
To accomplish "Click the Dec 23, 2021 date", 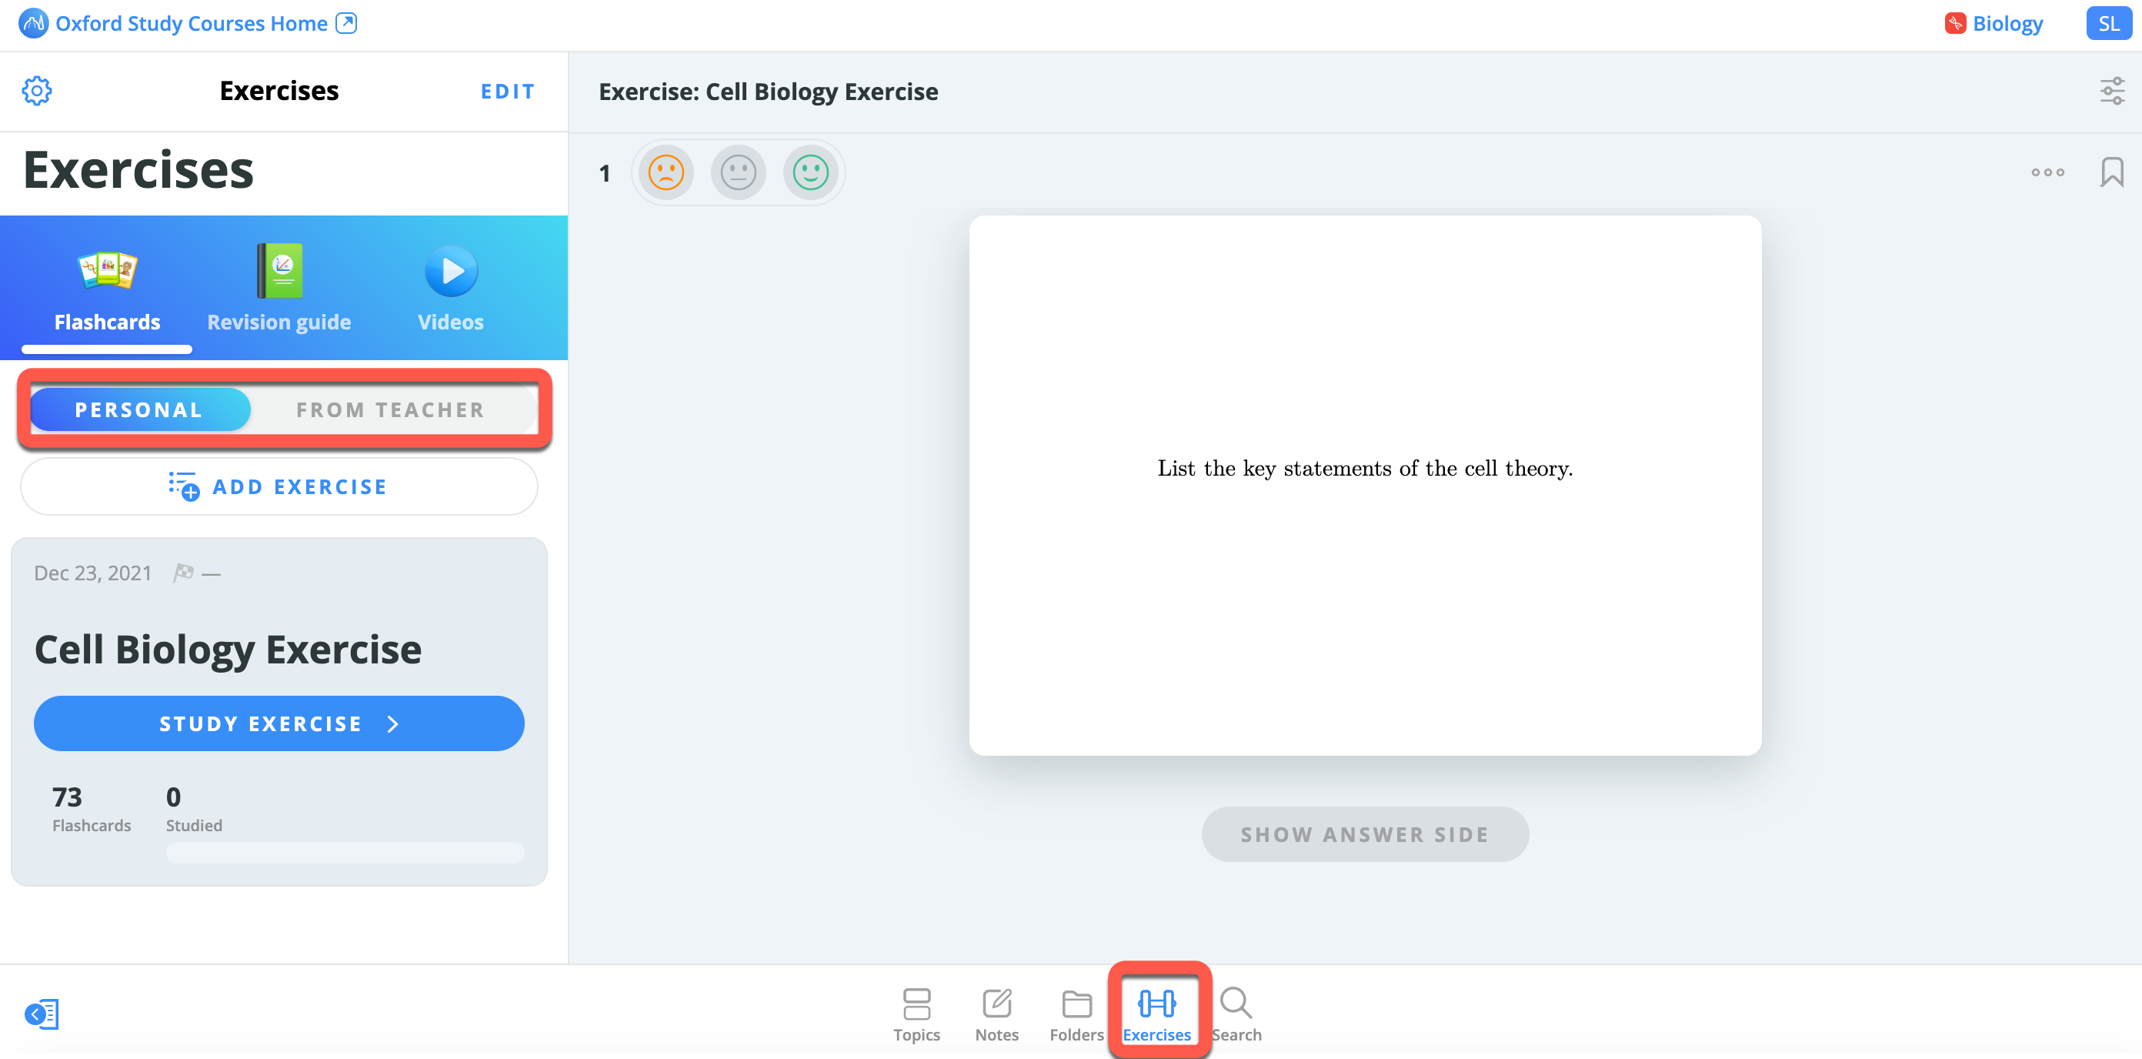I will point(93,573).
